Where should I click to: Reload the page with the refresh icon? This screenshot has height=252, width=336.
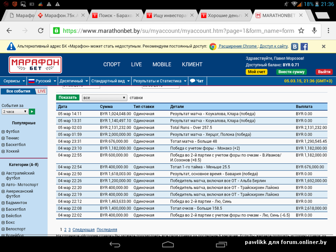(41, 31)
